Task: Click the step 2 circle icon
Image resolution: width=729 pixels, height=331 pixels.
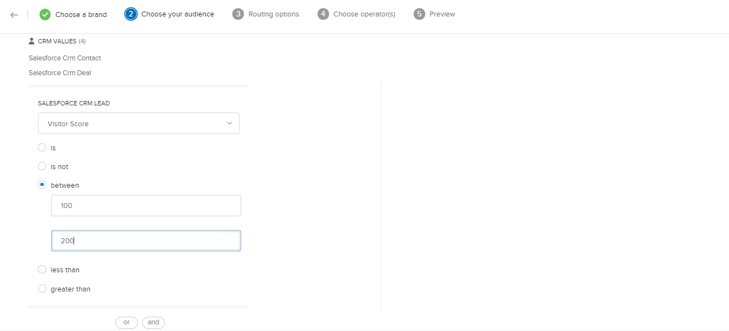Action: [x=131, y=14]
